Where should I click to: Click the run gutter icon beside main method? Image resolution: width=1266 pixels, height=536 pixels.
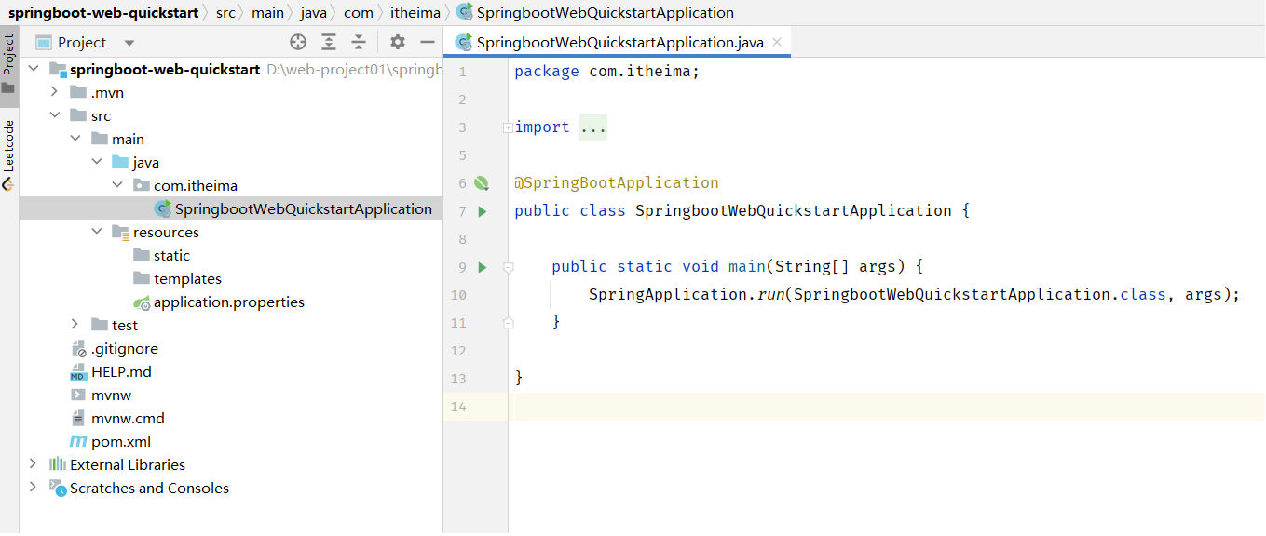pos(483,267)
